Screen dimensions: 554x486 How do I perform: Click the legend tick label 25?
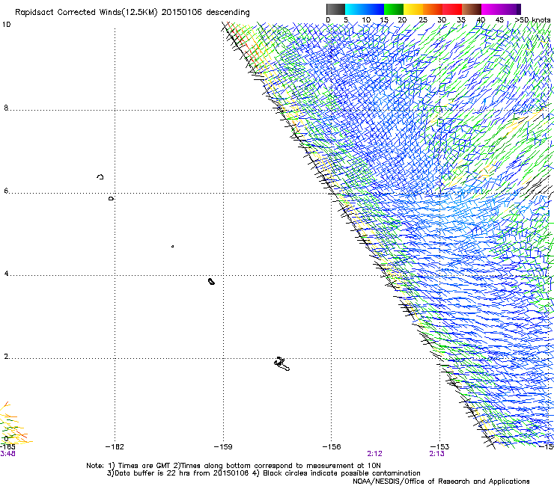click(x=423, y=20)
